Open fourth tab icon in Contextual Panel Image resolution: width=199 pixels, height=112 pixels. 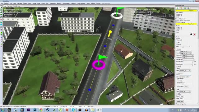click(188, 8)
